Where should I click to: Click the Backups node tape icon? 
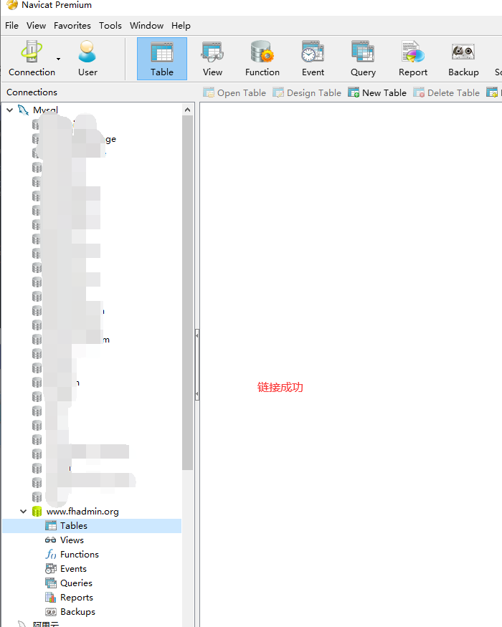coord(51,612)
